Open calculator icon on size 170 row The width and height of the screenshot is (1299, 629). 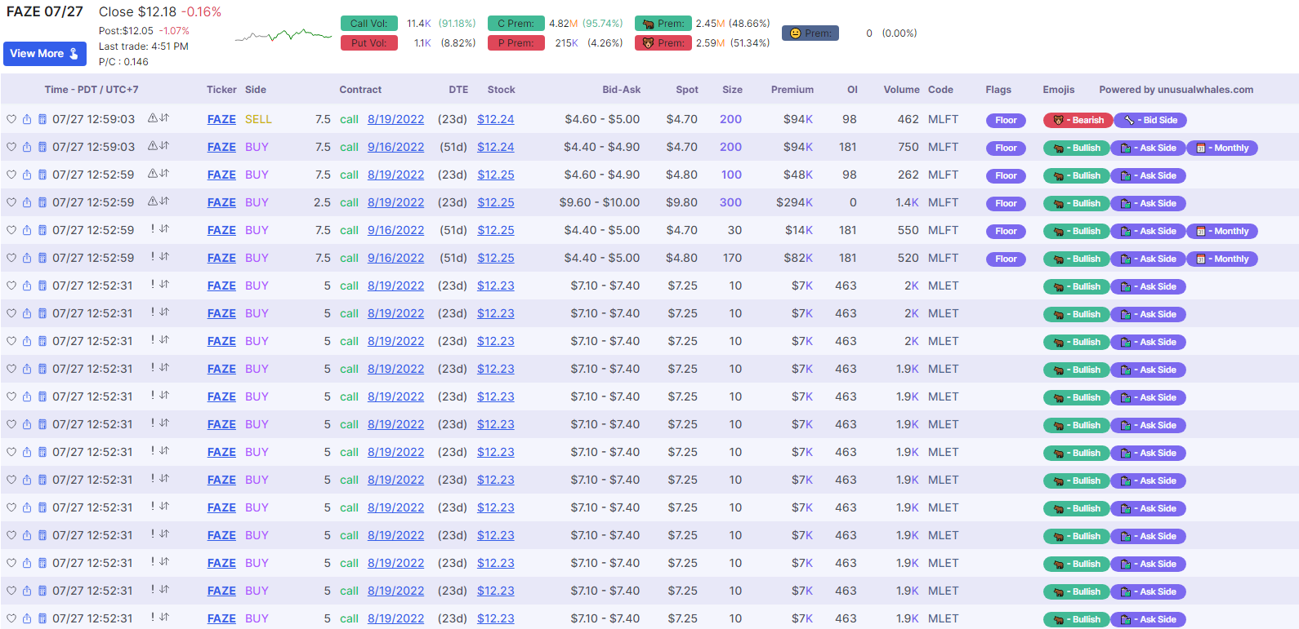(x=42, y=258)
